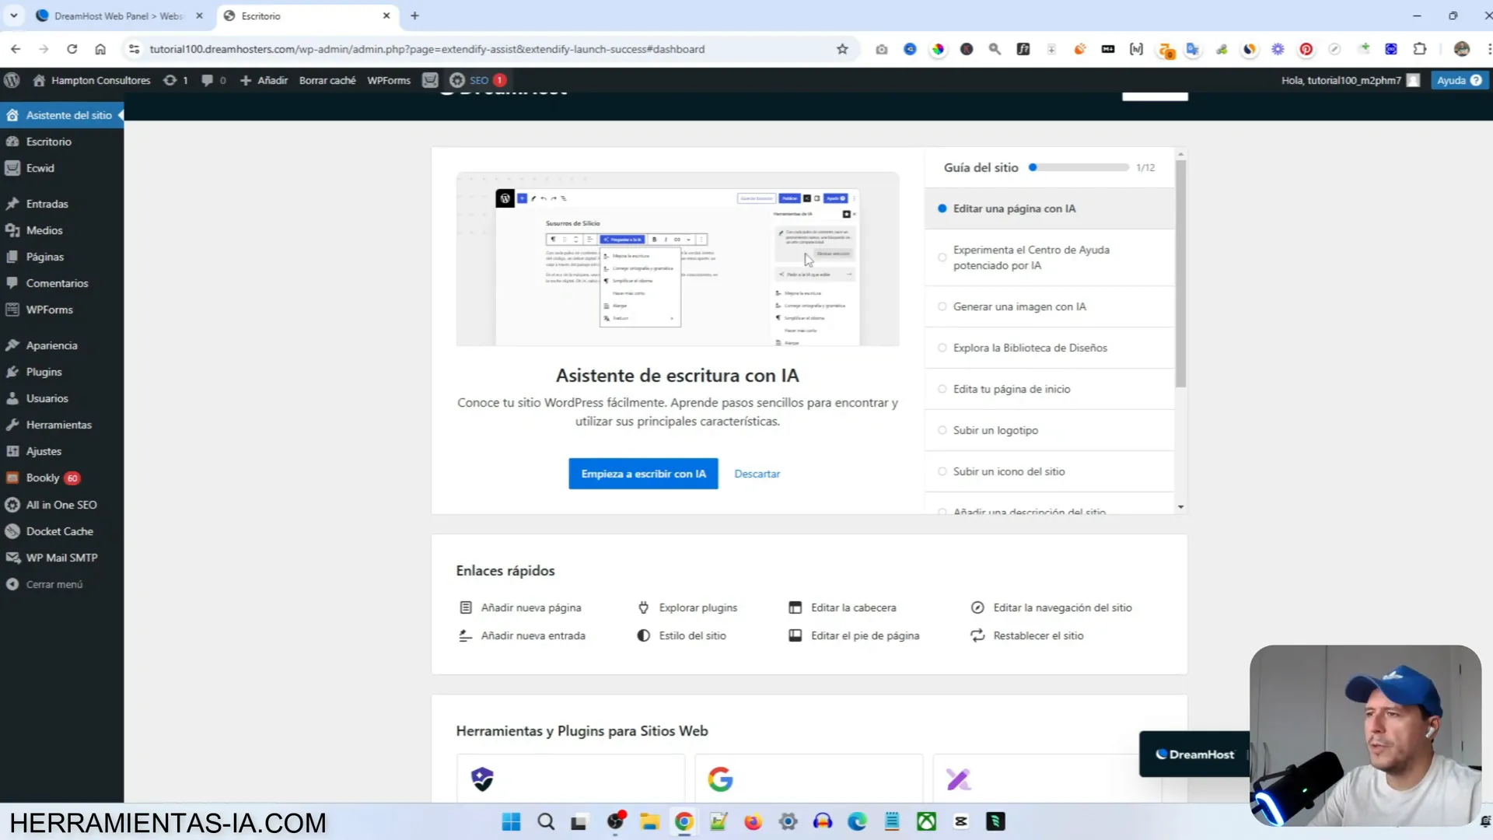Open updates via the refresh icon showing 1

pyautogui.click(x=175, y=80)
